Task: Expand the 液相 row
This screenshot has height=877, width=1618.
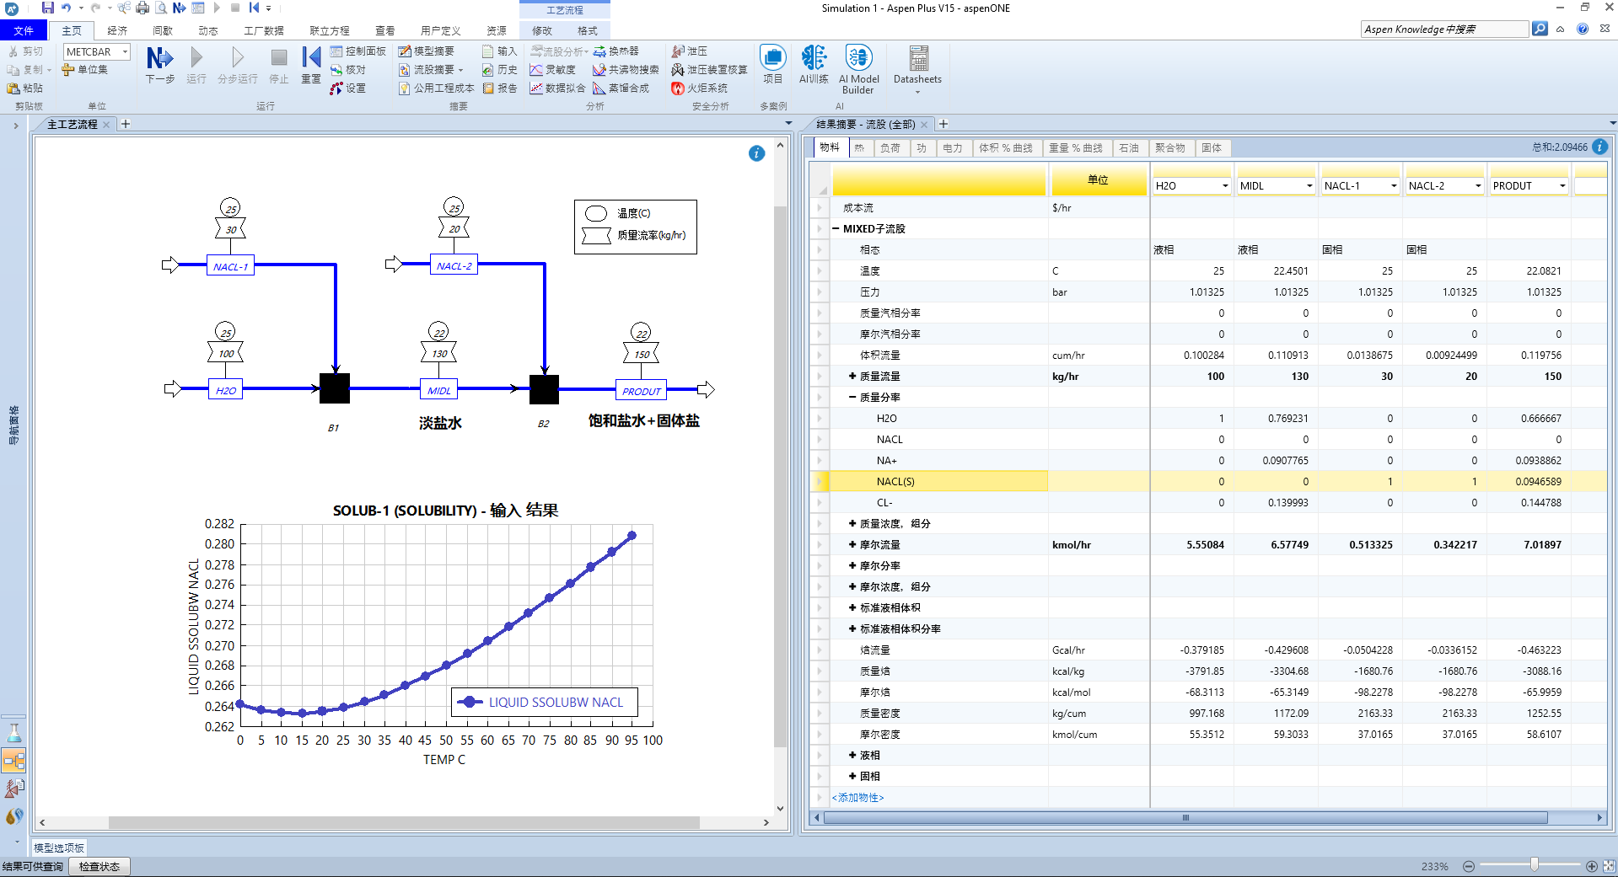Action: pos(852,756)
